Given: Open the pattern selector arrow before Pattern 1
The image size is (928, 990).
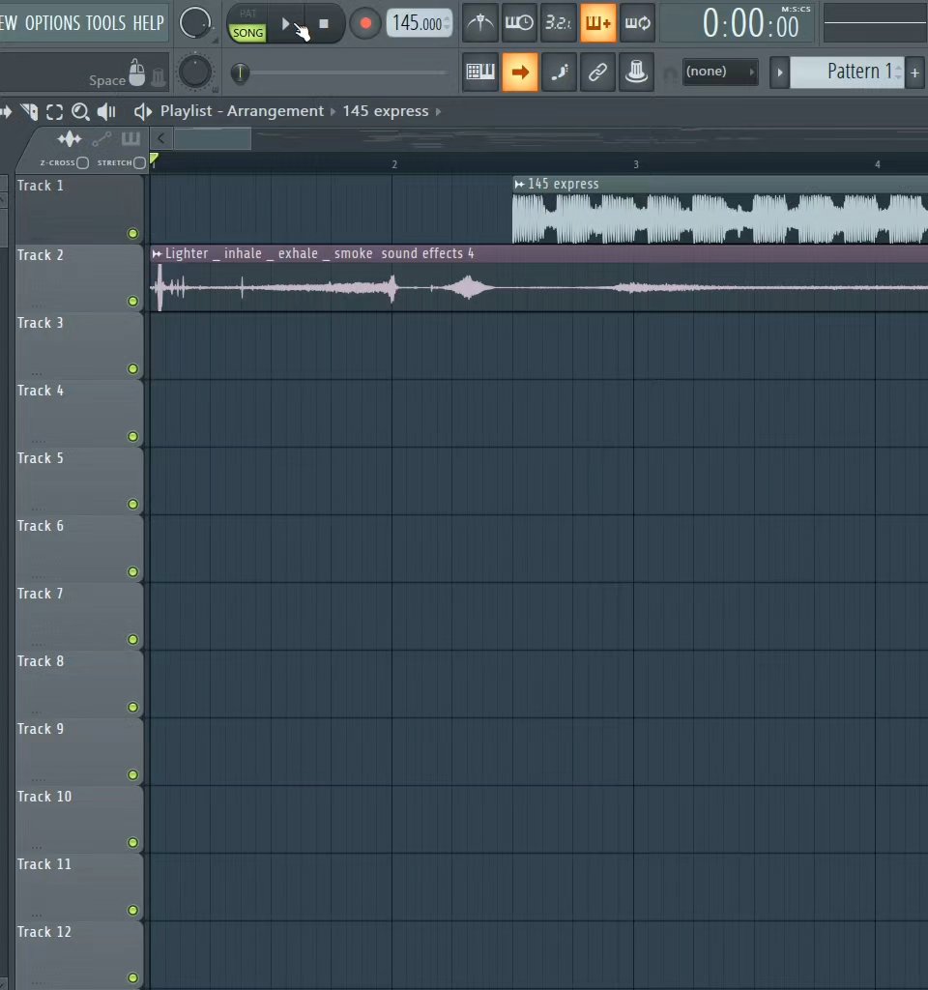Looking at the screenshot, I should point(780,72).
